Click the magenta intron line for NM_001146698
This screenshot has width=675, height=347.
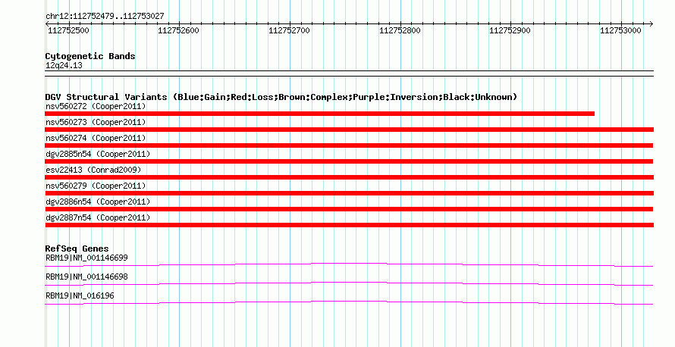pos(349,284)
